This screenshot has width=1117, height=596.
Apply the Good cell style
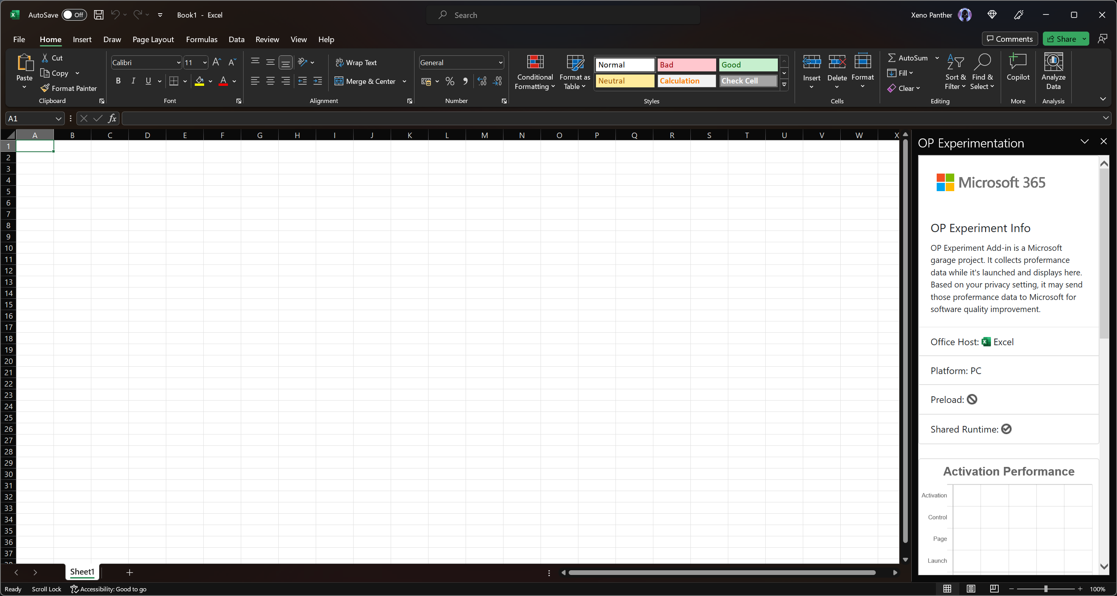[x=748, y=65]
